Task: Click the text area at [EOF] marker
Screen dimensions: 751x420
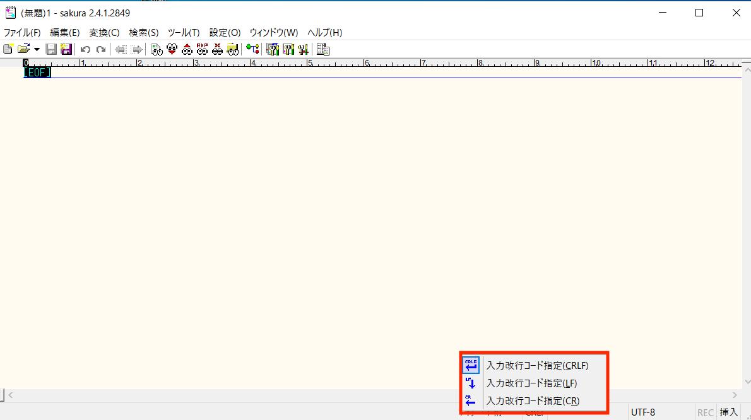Action: [37, 73]
